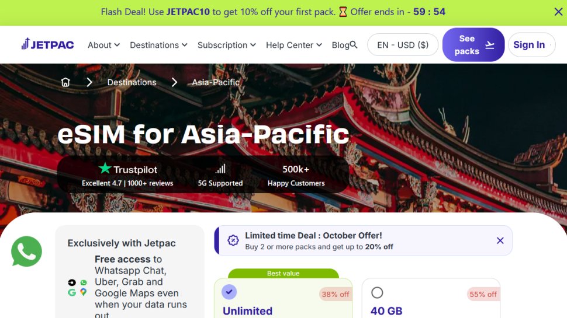Select the 40 GB pack radio button

[377, 292]
